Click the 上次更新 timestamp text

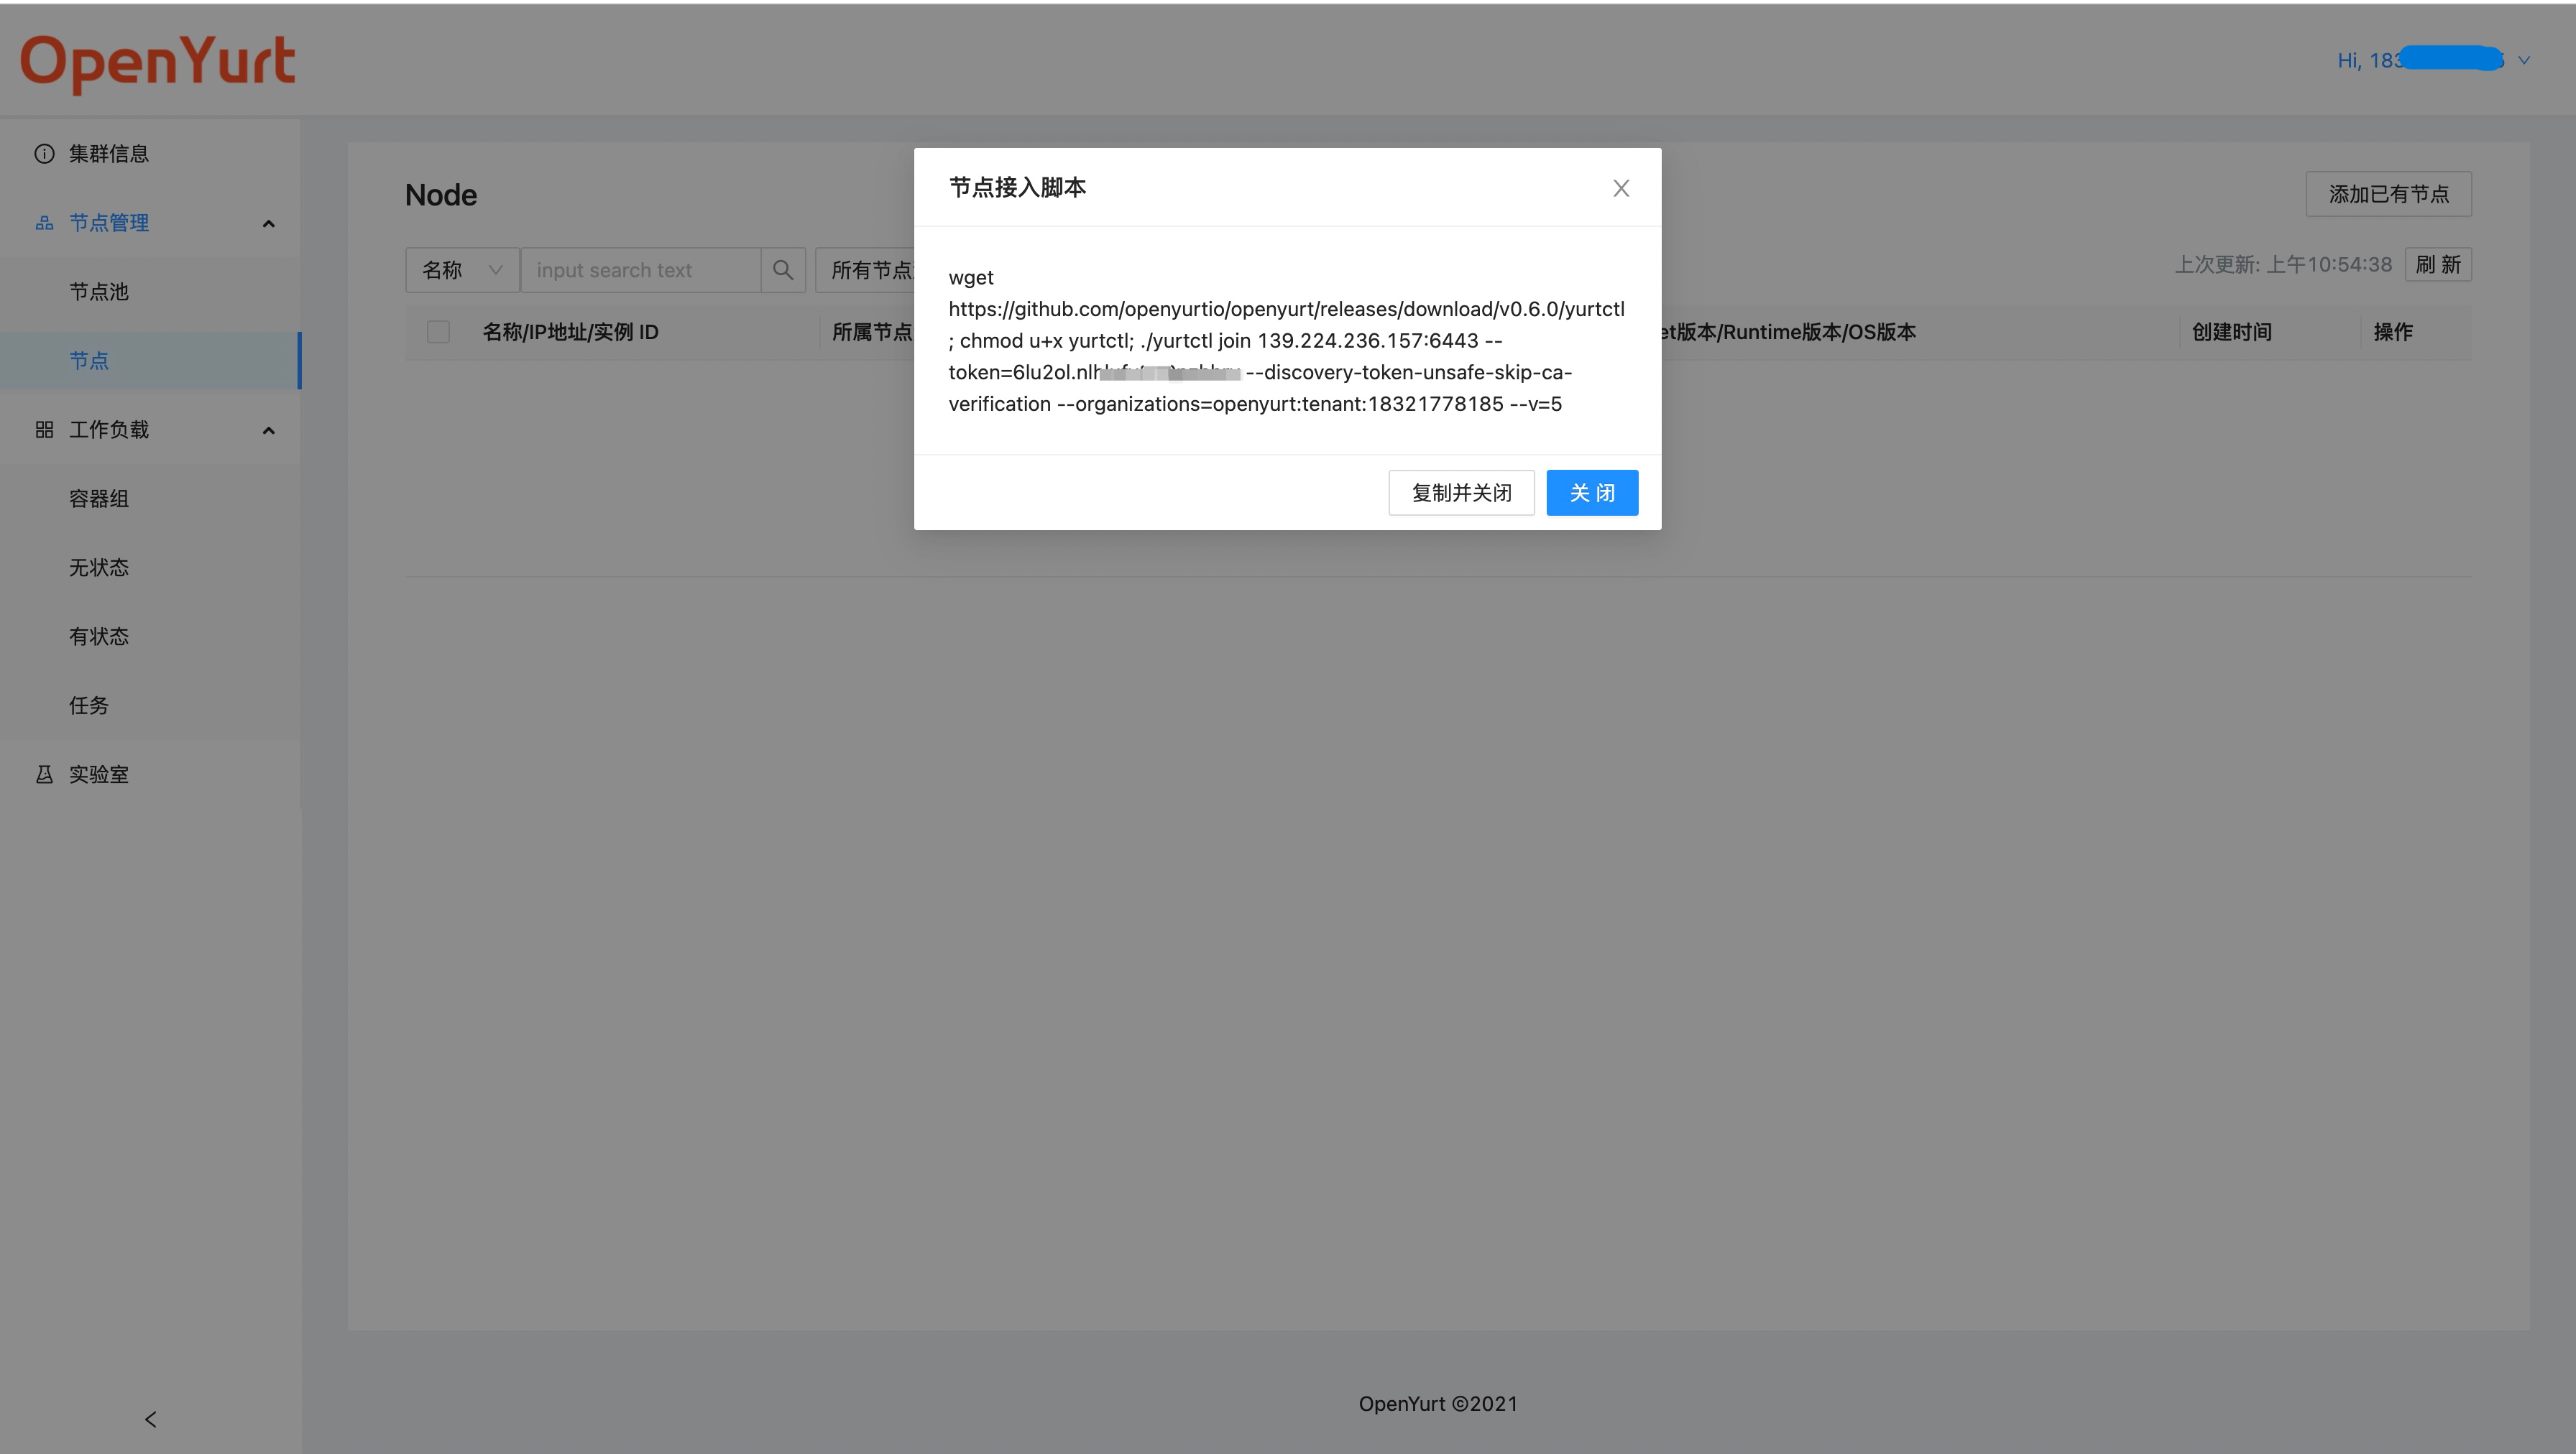(2283, 265)
